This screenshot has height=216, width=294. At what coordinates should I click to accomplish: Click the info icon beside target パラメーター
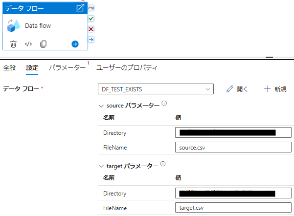pos(163,164)
